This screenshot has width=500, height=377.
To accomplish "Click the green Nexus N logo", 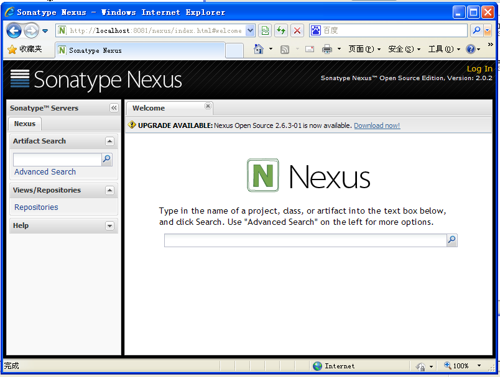I will [263, 175].
